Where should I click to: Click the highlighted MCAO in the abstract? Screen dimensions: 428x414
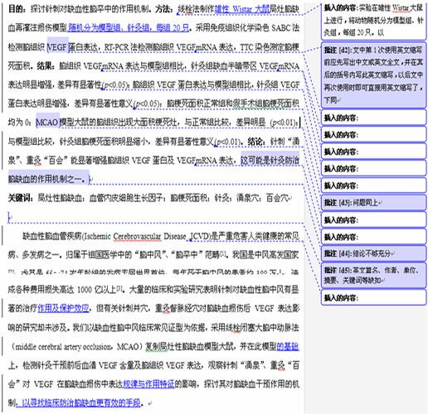[x=47, y=122]
